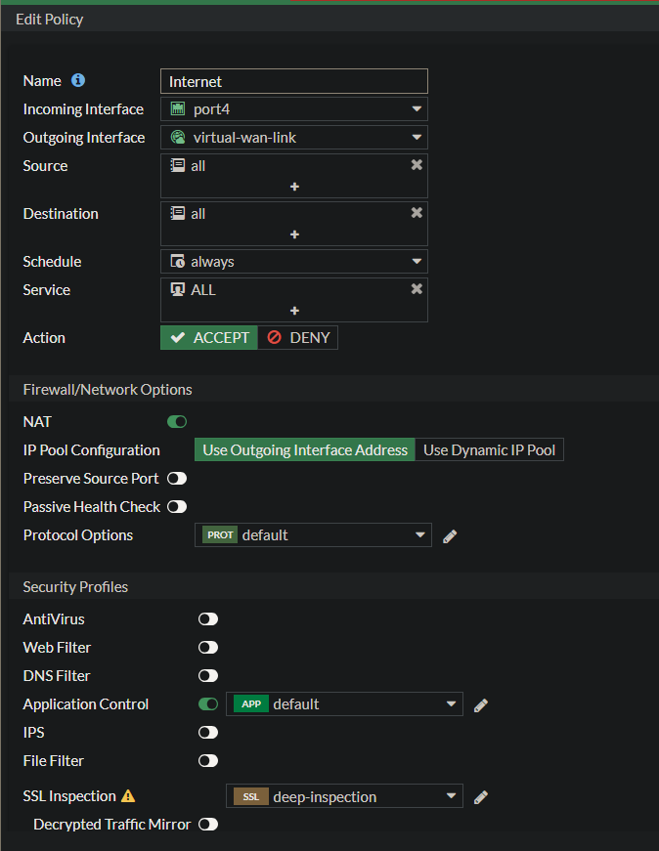Click the policy Name input field
Viewport: 659px width, 851px height.
(x=293, y=81)
